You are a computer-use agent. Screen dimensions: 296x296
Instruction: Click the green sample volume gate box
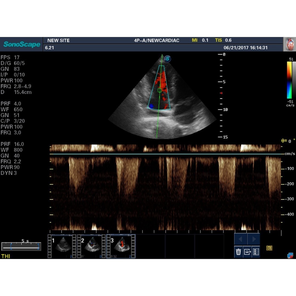tap(160, 90)
